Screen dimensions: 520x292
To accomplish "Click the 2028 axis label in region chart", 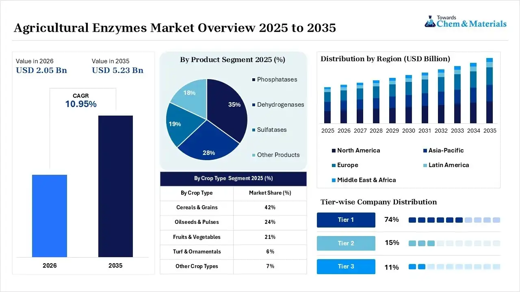I will pyautogui.click(x=376, y=131).
